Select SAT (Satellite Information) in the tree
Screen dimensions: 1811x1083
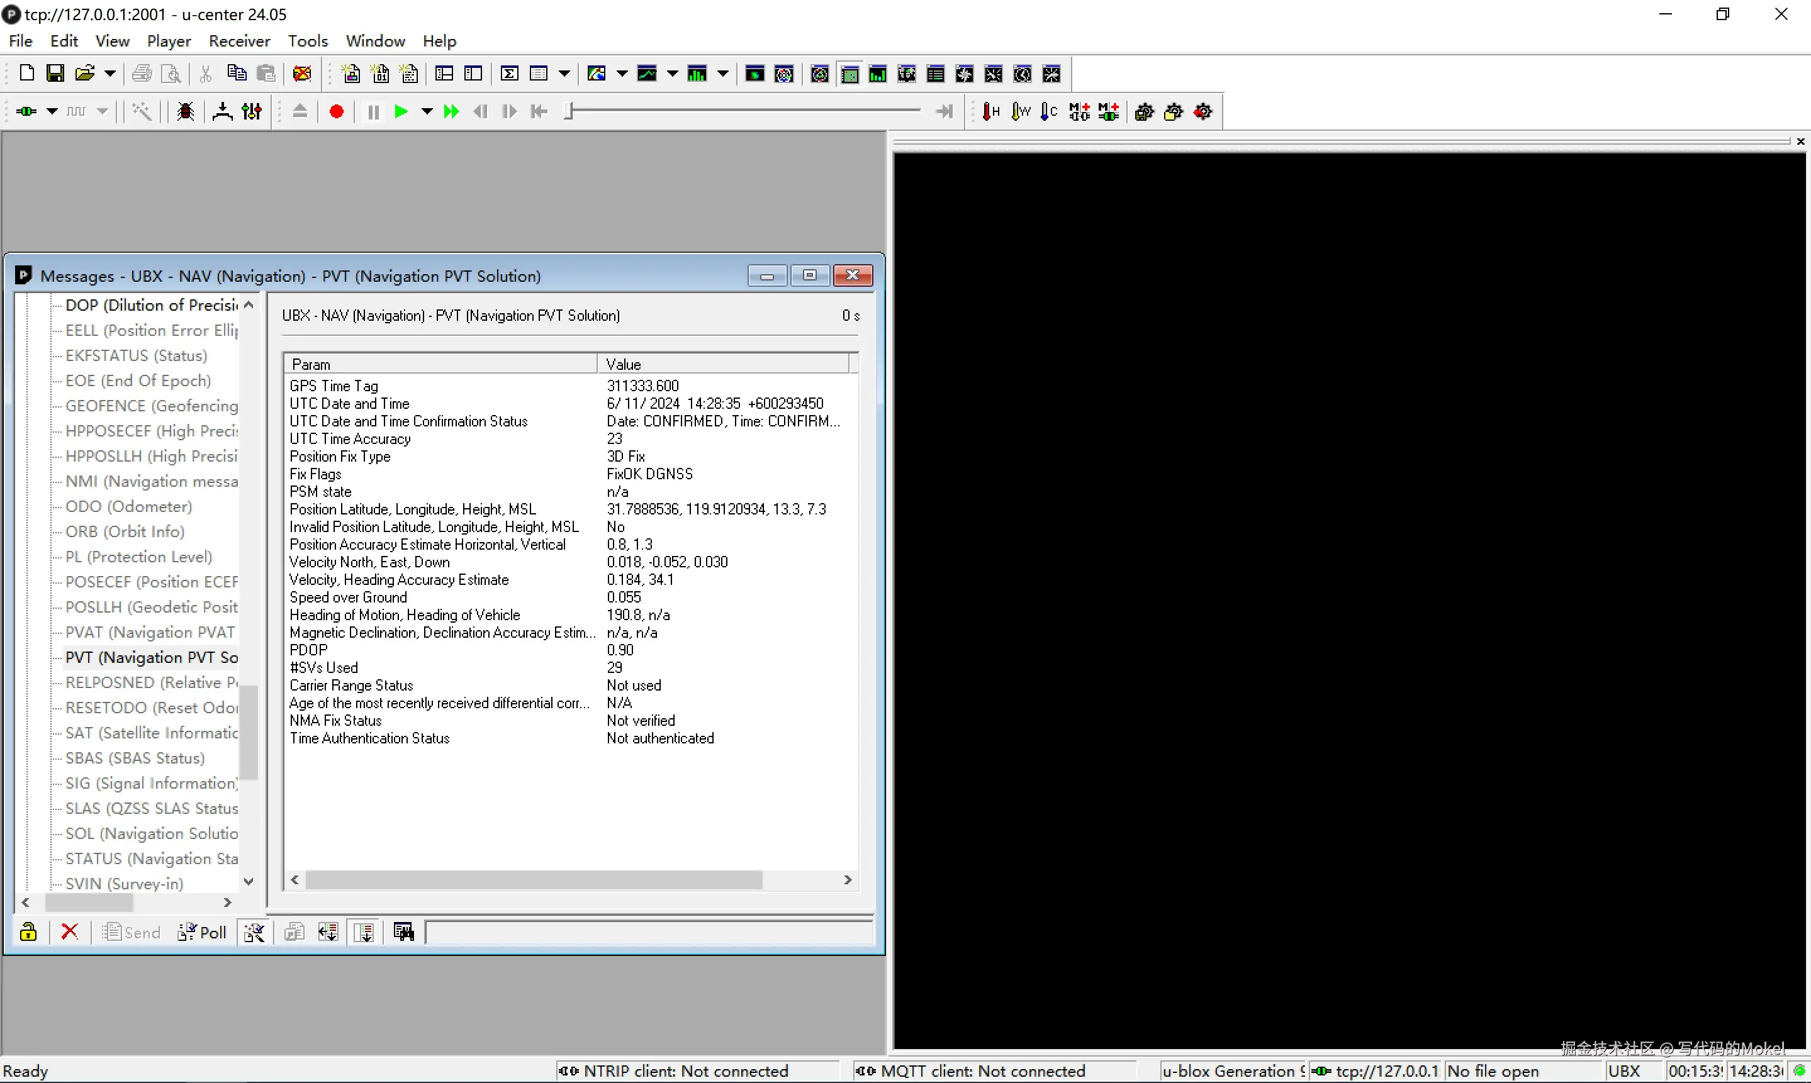click(151, 733)
